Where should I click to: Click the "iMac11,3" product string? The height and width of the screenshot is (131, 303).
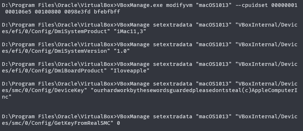tap(130, 31)
